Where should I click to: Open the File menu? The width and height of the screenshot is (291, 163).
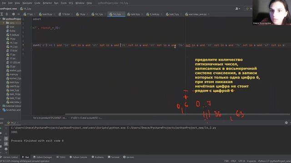(4, 3)
